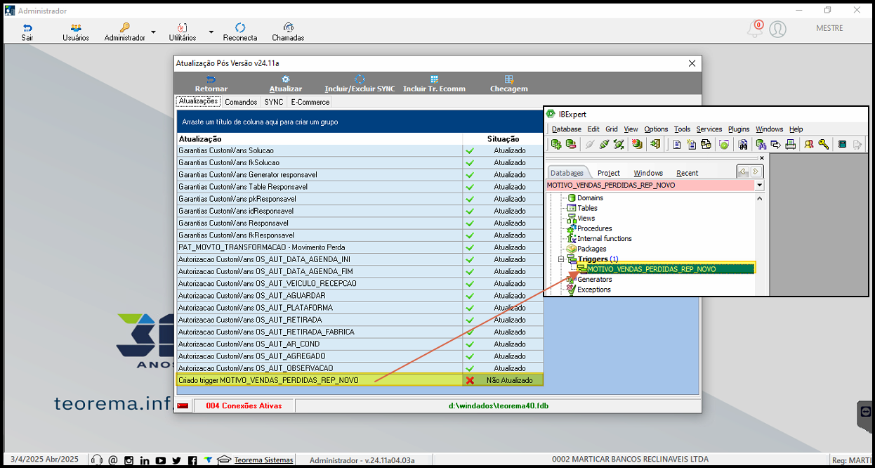This screenshot has width=875, height=468.
Task: Click the door-with-arrow Exit icon in IBExpert toolbar
Action: 654,144
